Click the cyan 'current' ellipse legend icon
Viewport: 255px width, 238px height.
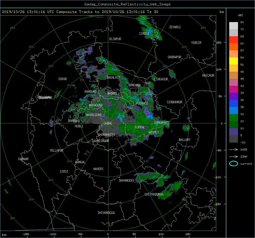(233, 164)
